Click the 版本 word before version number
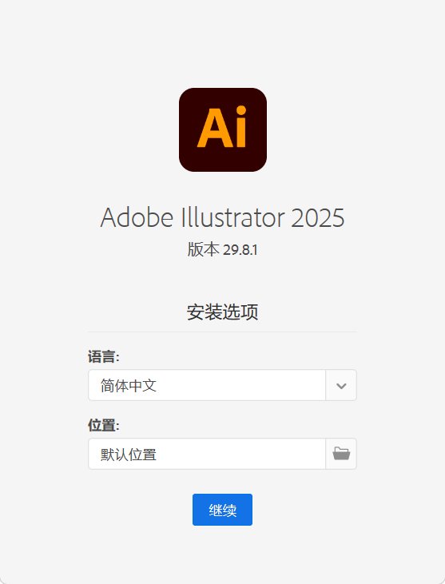 coord(203,249)
